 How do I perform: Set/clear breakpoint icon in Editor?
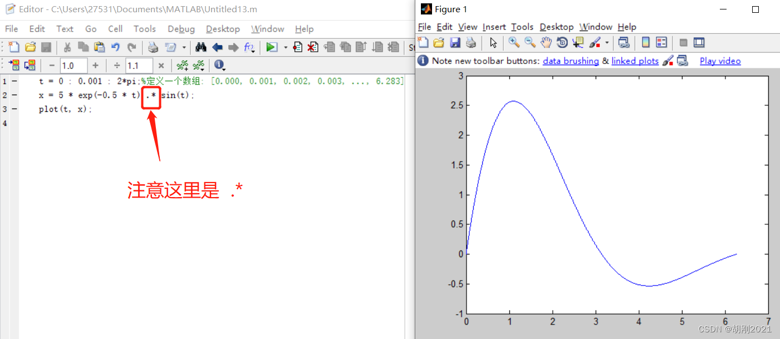(x=298, y=47)
